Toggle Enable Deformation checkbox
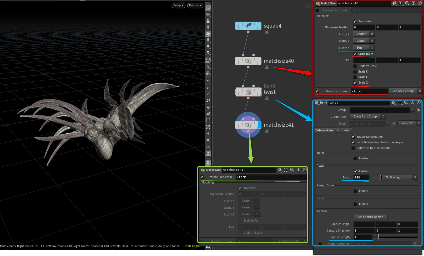The height and width of the screenshot is (256, 424). 353,137
